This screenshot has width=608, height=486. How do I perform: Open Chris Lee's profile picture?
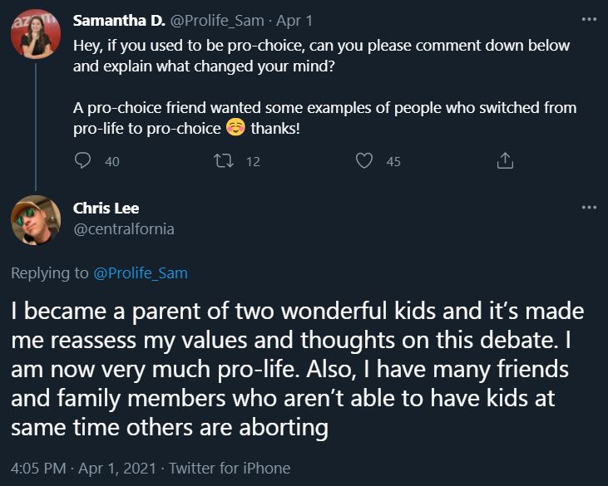[35, 219]
